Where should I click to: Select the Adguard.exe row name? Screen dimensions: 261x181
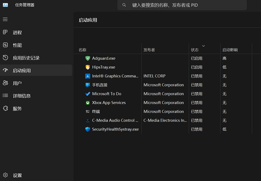point(104,58)
